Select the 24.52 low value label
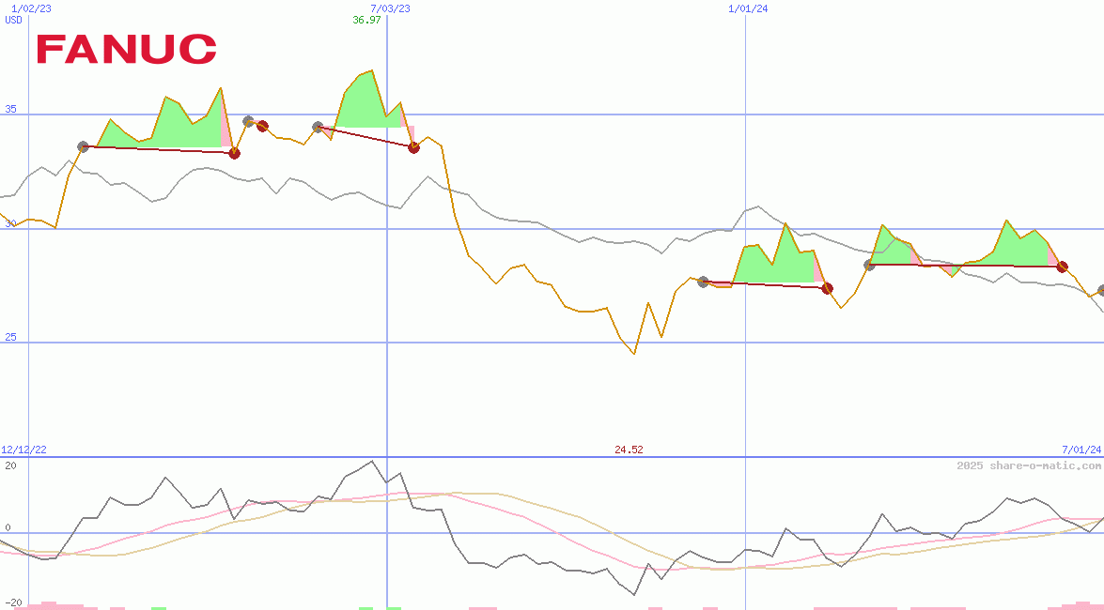1104x610 pixels. pyautogui.click(x=630, y=450)
